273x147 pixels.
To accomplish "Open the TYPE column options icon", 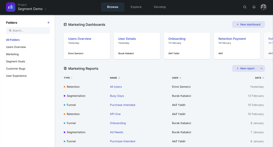I will pyautogui.click(x=72, y=78).
